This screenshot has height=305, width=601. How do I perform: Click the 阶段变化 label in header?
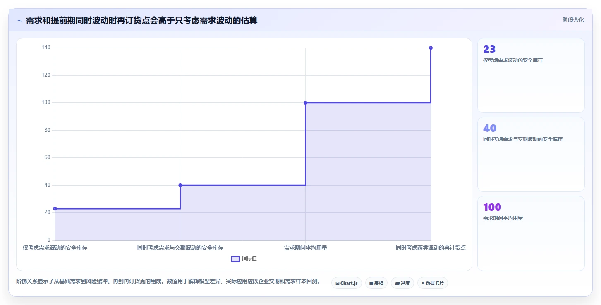coord(573,20)
